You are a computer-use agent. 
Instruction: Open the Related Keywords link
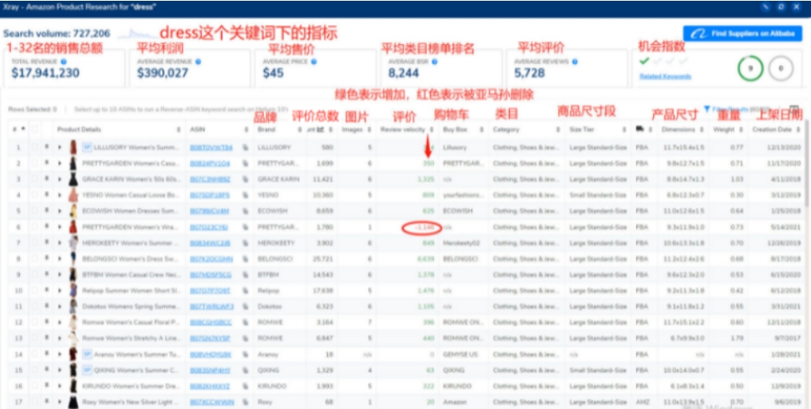[665, 76]
